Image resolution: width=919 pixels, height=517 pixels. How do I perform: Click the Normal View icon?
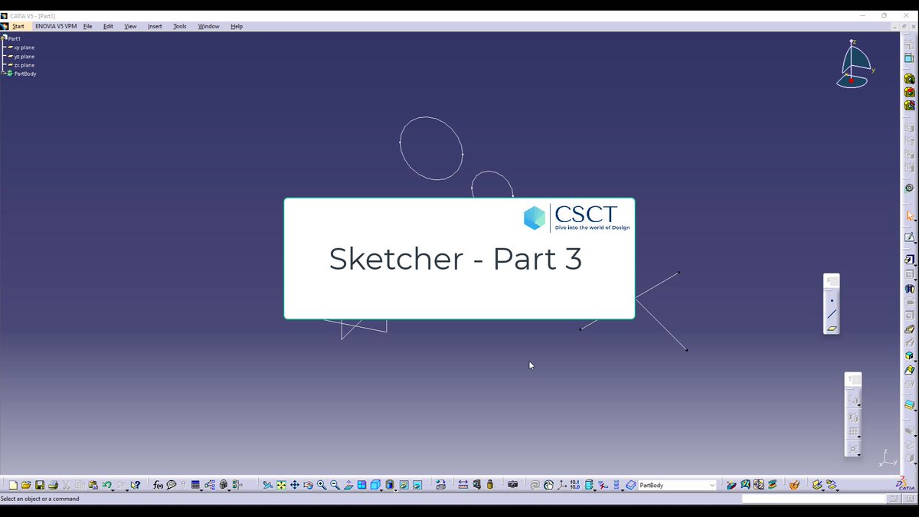pyautogui.click(x=348, y=485)
